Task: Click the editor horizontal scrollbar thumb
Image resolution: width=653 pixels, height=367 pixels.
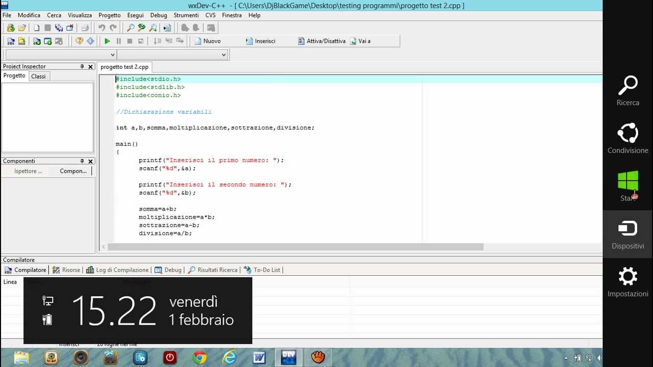Action: click(295, 247)
